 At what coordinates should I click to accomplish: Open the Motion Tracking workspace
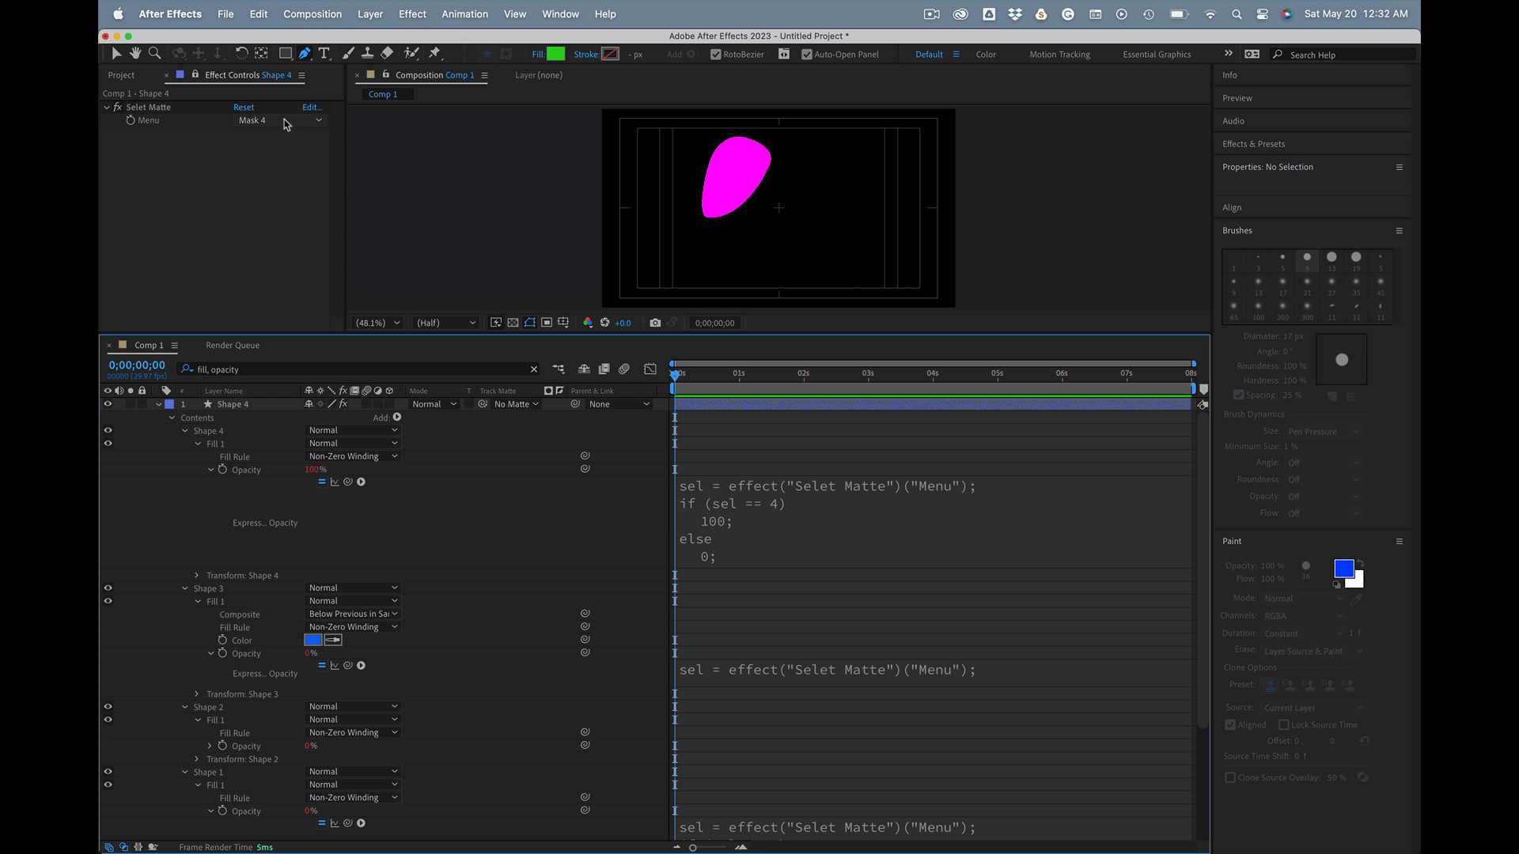pos(1059,55)
